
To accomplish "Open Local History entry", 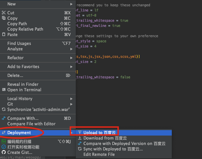I will pyautogui.click(x=38, y=99).
